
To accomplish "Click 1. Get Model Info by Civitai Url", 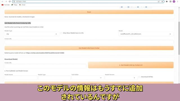I will point(131,65).
